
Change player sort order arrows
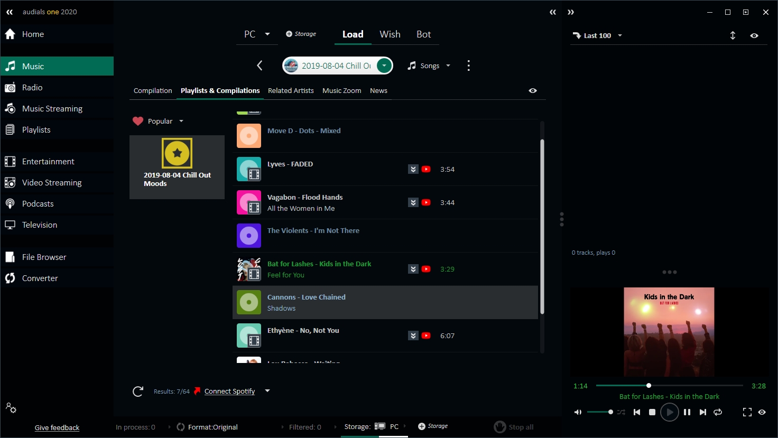[733, 35]
